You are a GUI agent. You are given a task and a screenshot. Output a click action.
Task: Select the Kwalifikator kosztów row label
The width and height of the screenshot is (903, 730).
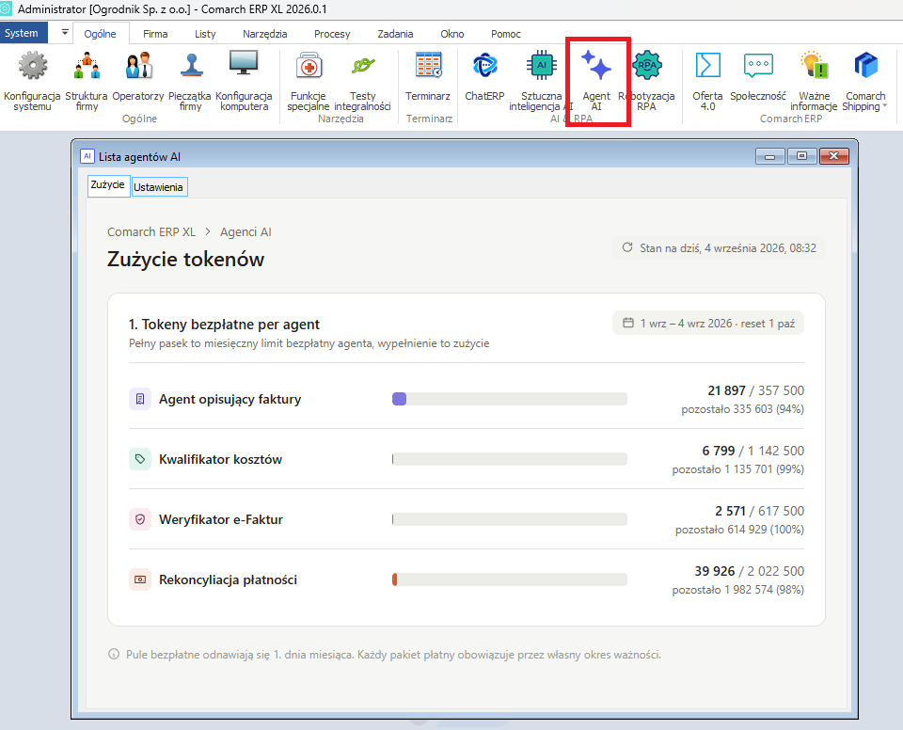click(x=220, y=459)
